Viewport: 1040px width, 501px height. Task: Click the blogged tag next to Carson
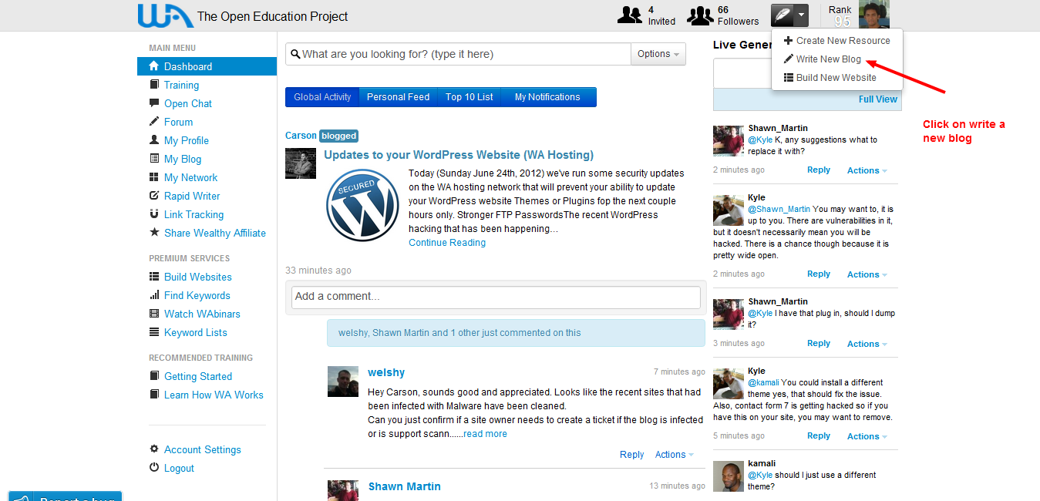tap(339, 136)
